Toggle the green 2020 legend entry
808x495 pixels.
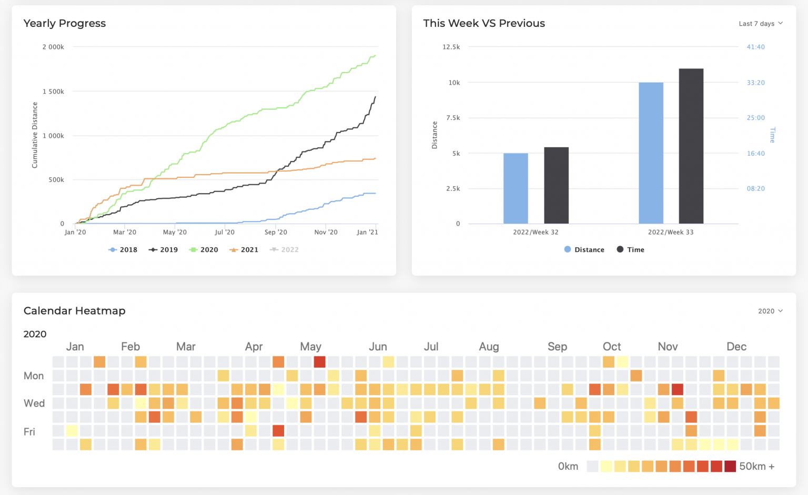tap(204, 250)
